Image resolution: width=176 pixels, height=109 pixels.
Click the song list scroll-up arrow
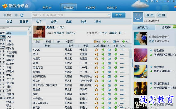coord(130,49)
